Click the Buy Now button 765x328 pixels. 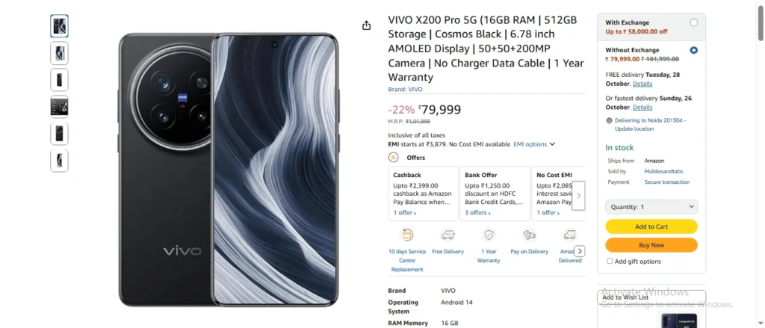click(x=651, y=245)
